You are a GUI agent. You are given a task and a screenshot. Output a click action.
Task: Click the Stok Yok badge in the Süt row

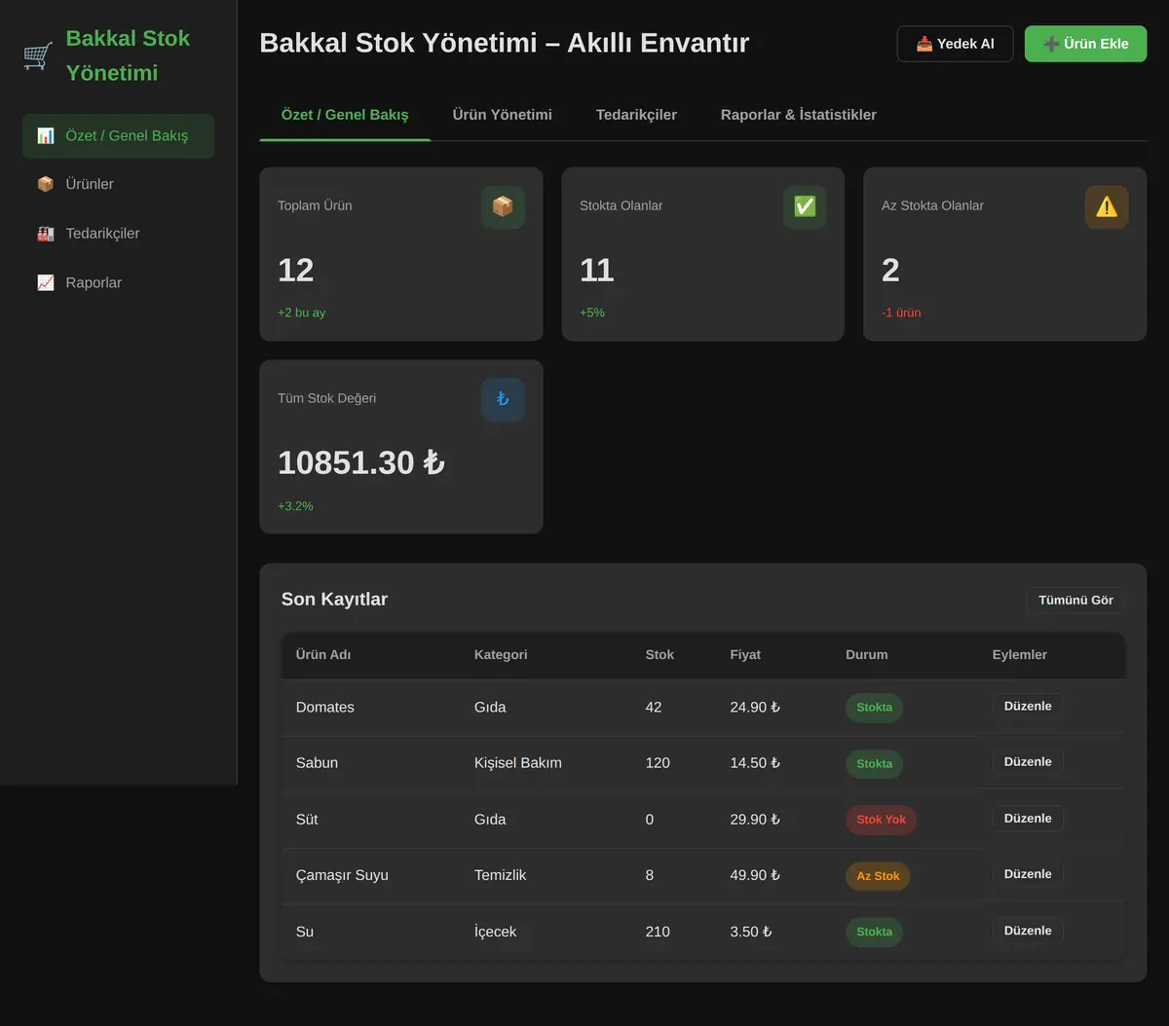tap(881, 820)
